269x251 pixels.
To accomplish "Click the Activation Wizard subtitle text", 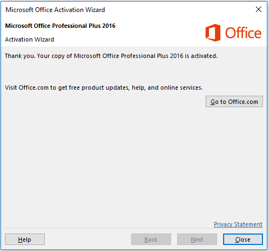I will [x=30, y=39].
